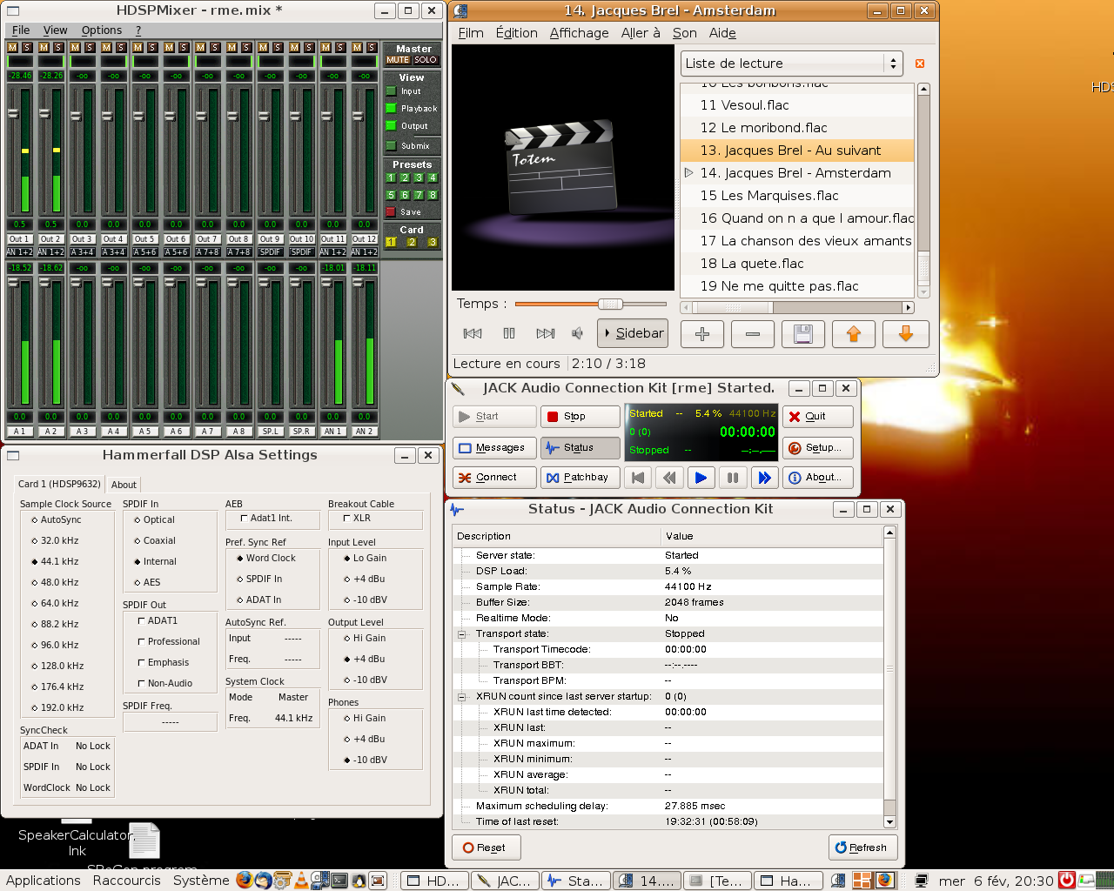Image resolution: width=1114 pixels, height=891 pixels.
Task: Open the Options menu in HDSPMixer
Action: 102,30
